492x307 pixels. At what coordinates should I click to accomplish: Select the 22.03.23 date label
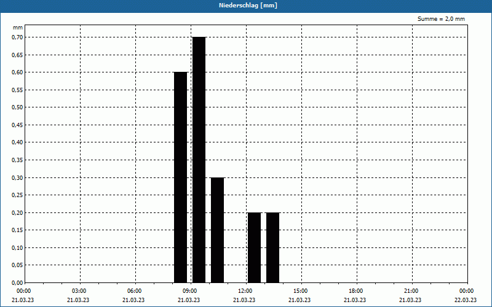pyautogui.click(x=466, y=300)
